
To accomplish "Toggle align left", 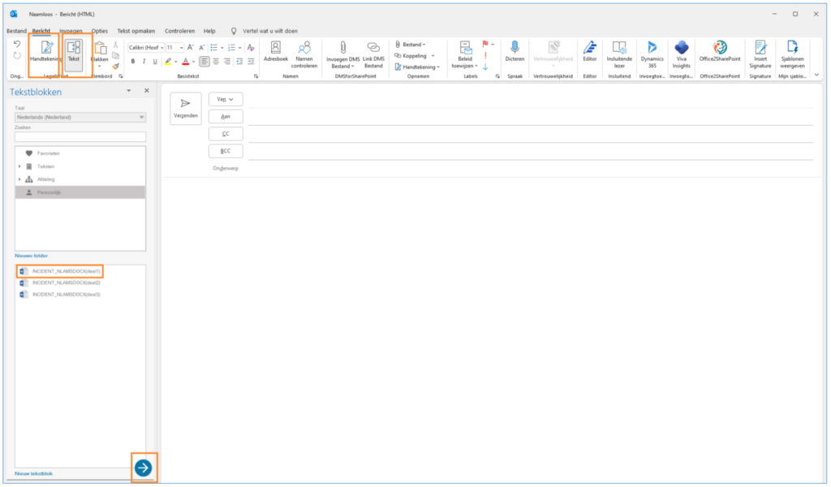I will click(204, 62).
